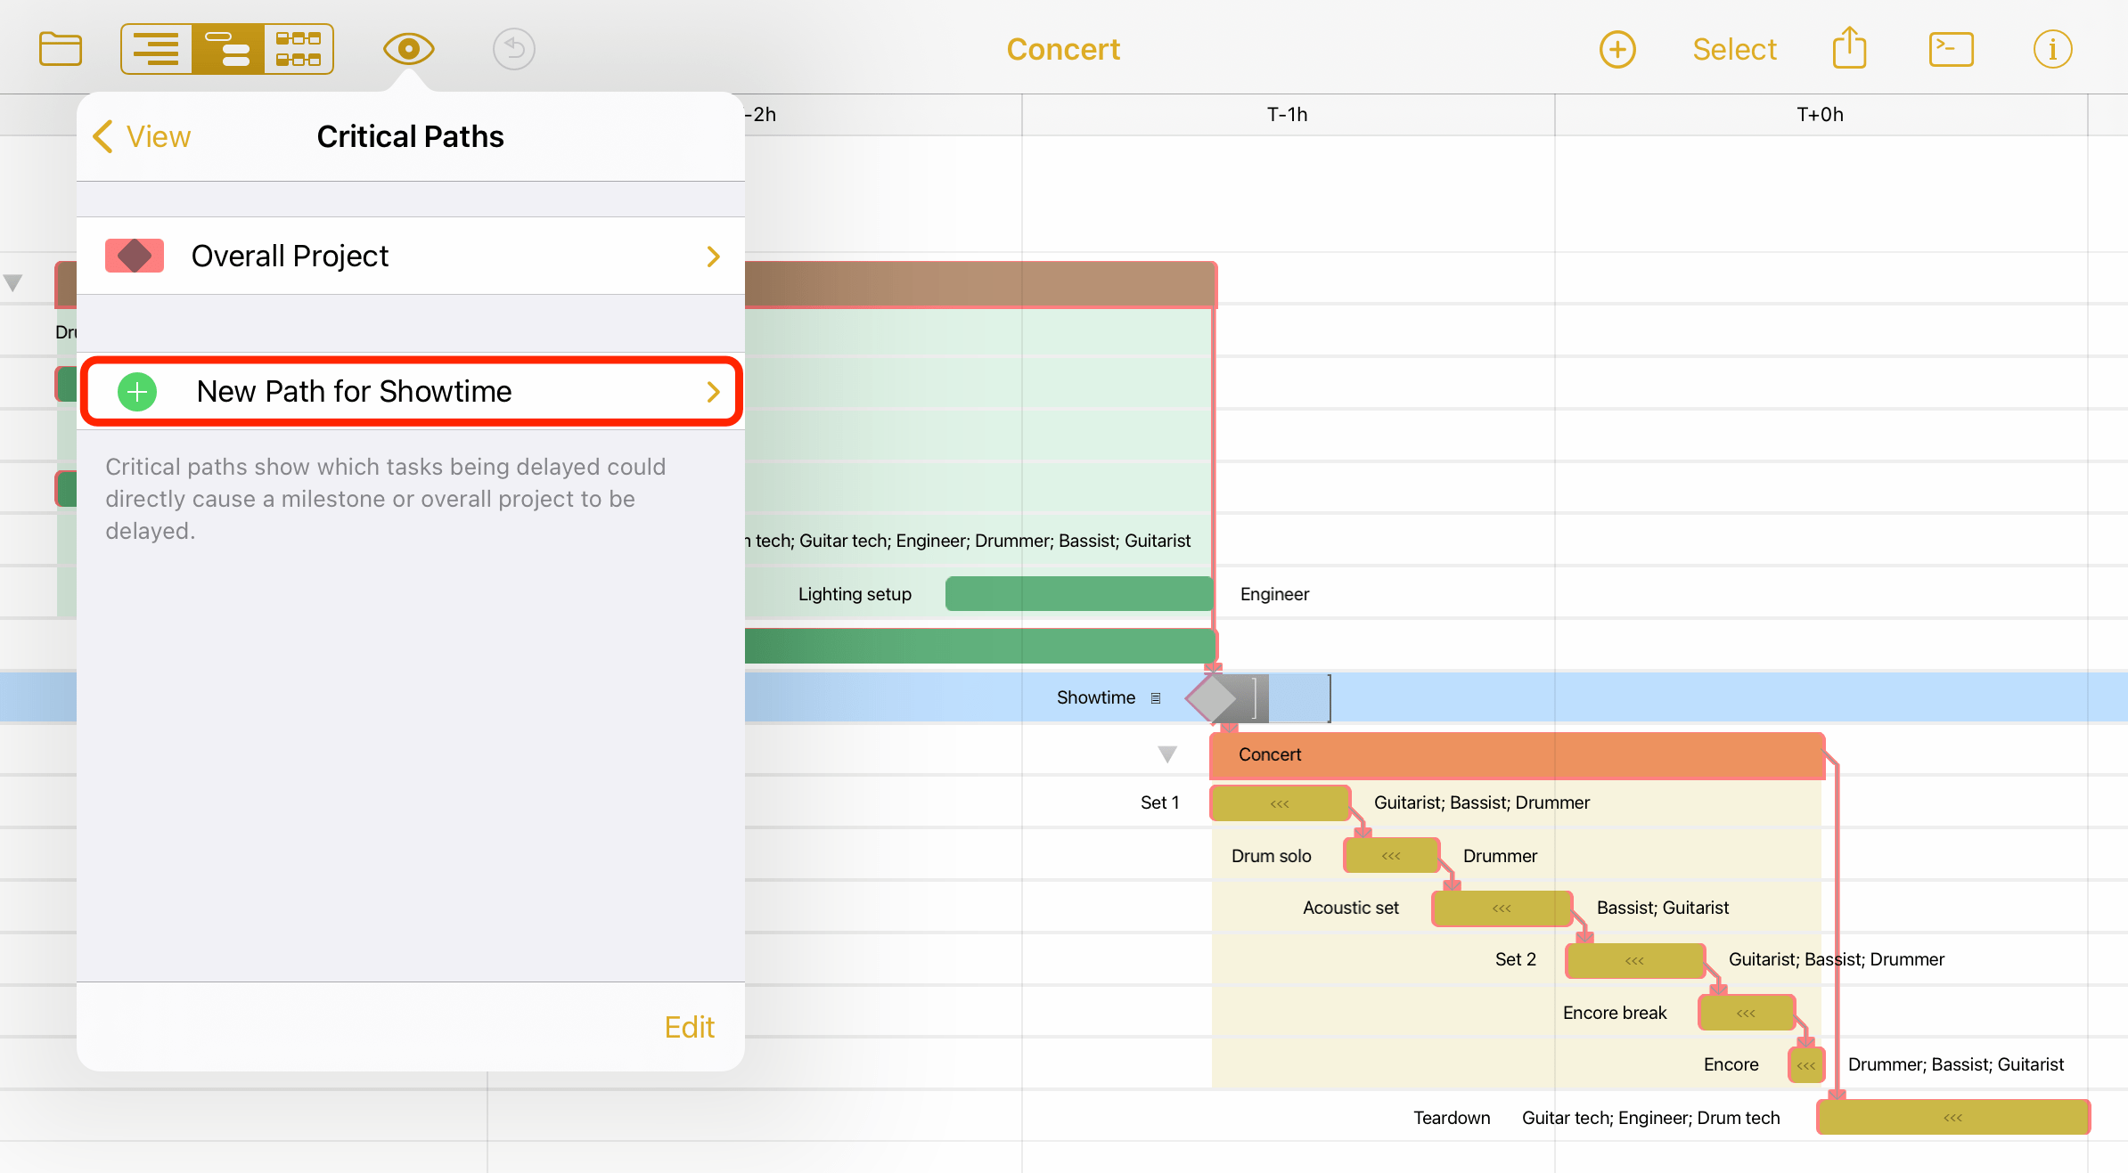Select the orange Concert group bar
The image size is (2128, 1173).
(x=1518, y=755)
